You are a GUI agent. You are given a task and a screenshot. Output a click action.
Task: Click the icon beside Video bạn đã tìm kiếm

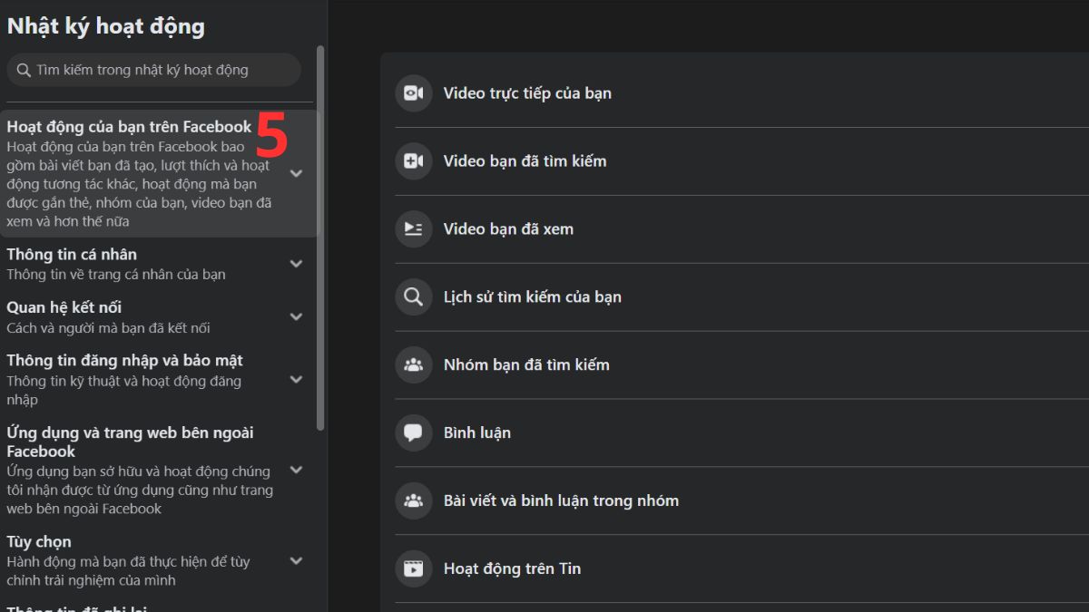413,160
